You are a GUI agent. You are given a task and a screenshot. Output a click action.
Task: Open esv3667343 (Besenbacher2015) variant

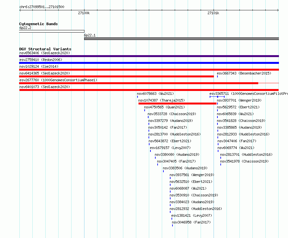coord(244,73)
